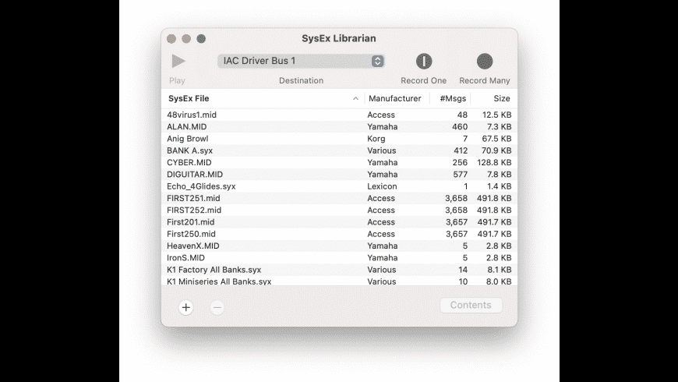Click the Play label
The image size is (678, 382).
[x=177, y=80]
